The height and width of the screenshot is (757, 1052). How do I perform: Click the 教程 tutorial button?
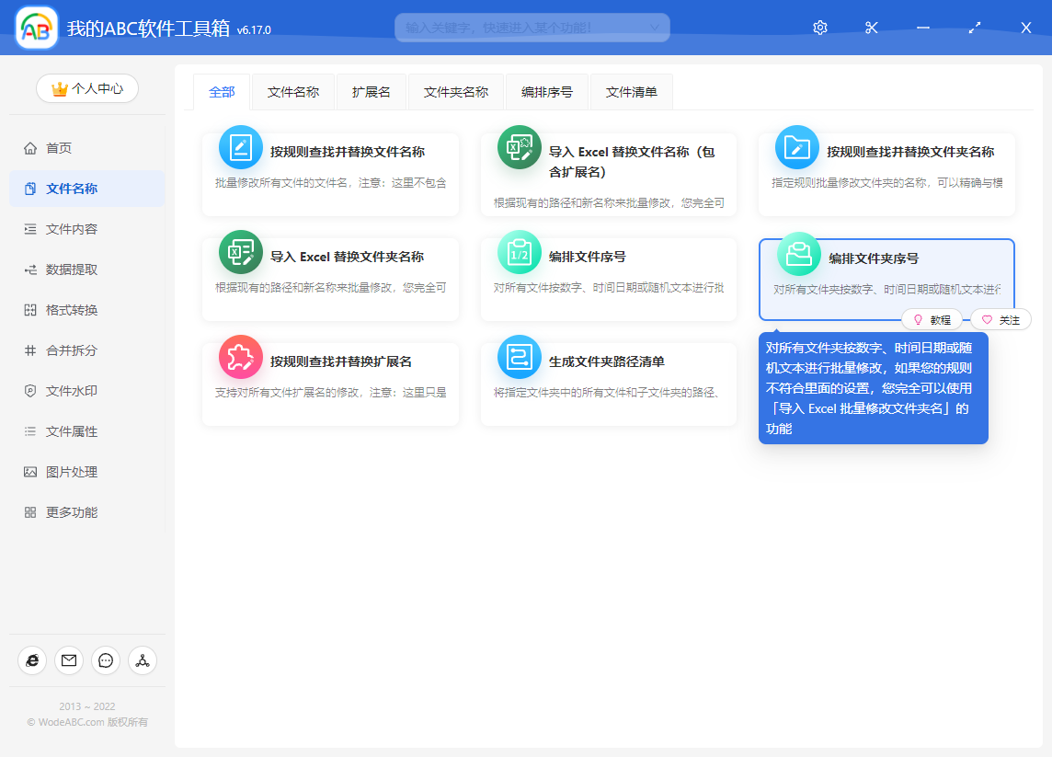pos(932,320)
